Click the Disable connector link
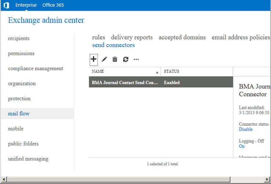271x184 pixels. click(x=246, y=129)
